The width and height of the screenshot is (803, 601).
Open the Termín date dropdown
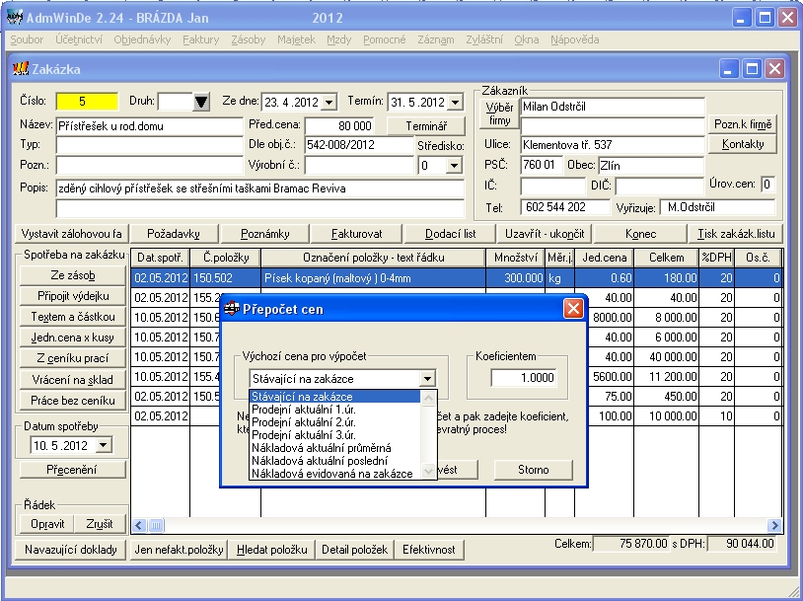455,102
